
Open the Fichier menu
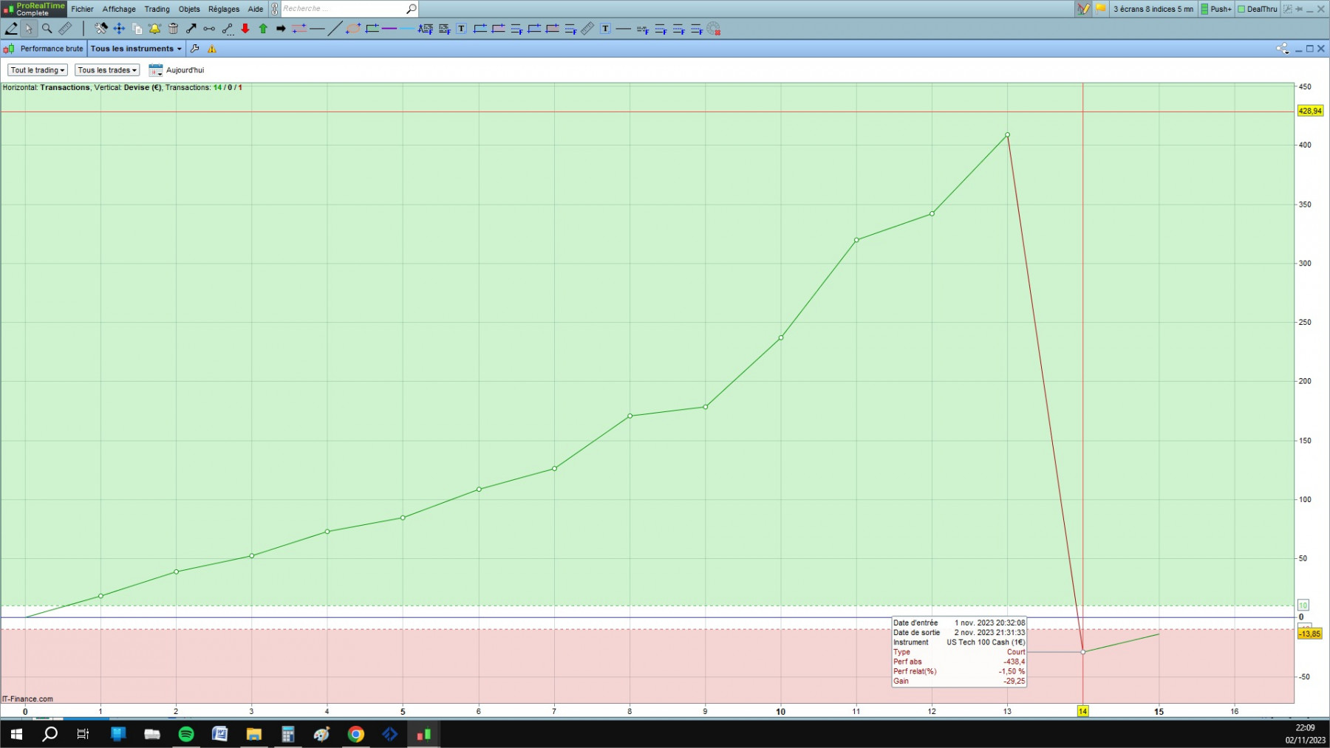pos(82,9)
